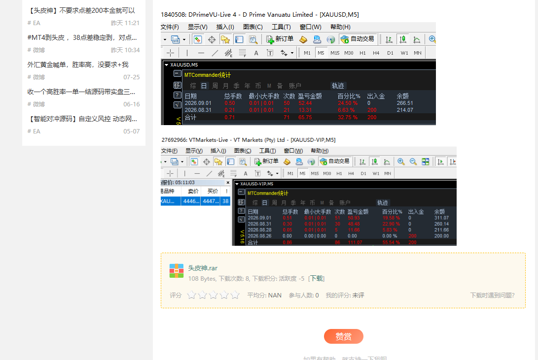Click 轨迹 button in DPrimeVU statistics panel
This screenshot has height=360, width=538.
click(338, 86)
